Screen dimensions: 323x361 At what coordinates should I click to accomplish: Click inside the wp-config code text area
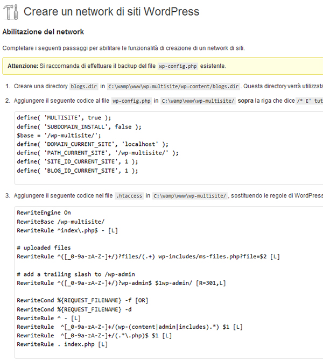click(x=169, y=148)
